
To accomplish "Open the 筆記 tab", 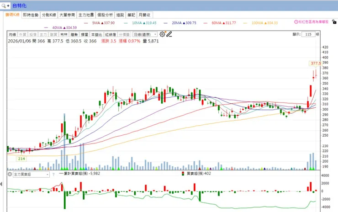I will 131,15.
